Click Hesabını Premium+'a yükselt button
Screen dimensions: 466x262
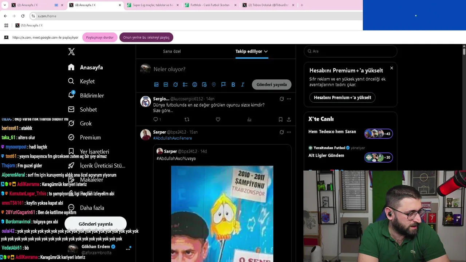[342, 98]
